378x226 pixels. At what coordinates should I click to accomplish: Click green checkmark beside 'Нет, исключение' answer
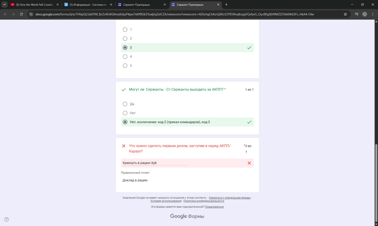(x=249, y=122)
